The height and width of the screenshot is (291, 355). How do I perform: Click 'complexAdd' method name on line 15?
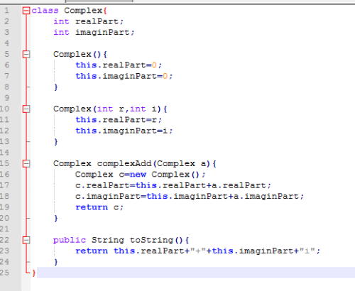(x=124, y=163)
